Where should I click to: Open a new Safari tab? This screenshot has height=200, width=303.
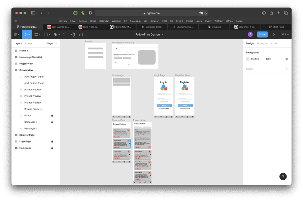278,13
